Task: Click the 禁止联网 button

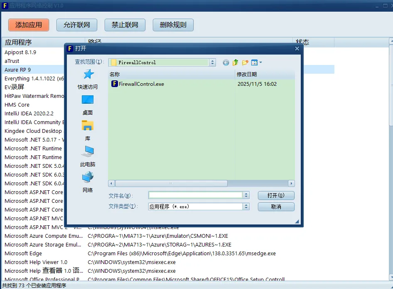Action: pos(125,25)
